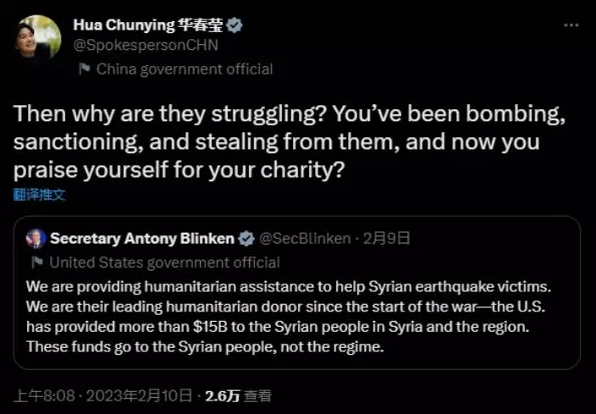Click the 2023年2月10日 post date
The height and width of the screenshot is (414, 596).
coord(128,395)
